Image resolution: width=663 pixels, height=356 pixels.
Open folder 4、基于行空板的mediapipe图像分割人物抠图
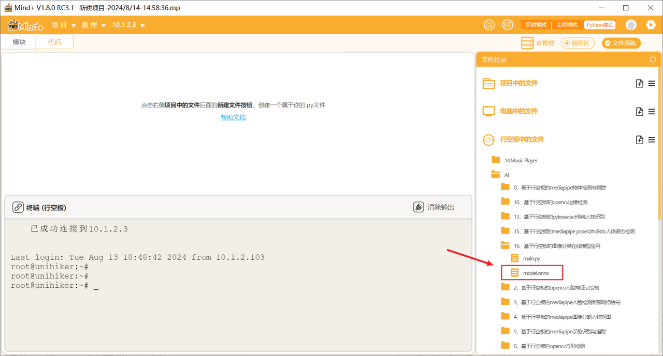(563, 317)
